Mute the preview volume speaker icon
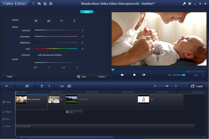The height and width of the screenshot is (139, 209). point(170,75)
